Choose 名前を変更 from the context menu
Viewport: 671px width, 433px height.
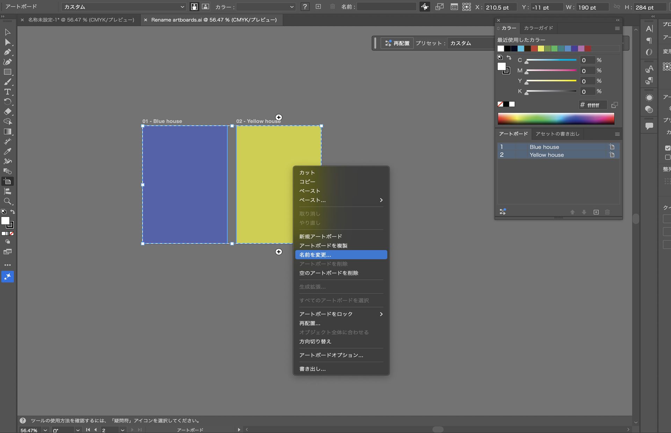click(341, 255)
